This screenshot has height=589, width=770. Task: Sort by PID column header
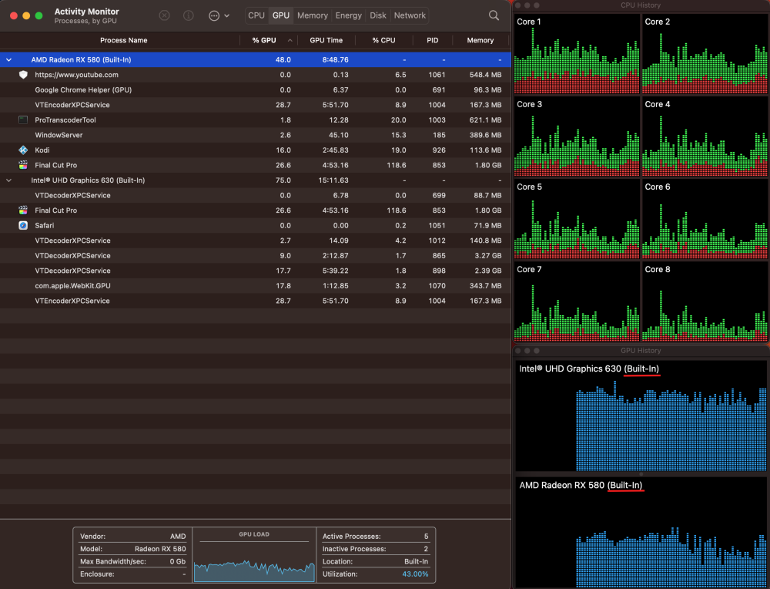click(x=433, y=40)
